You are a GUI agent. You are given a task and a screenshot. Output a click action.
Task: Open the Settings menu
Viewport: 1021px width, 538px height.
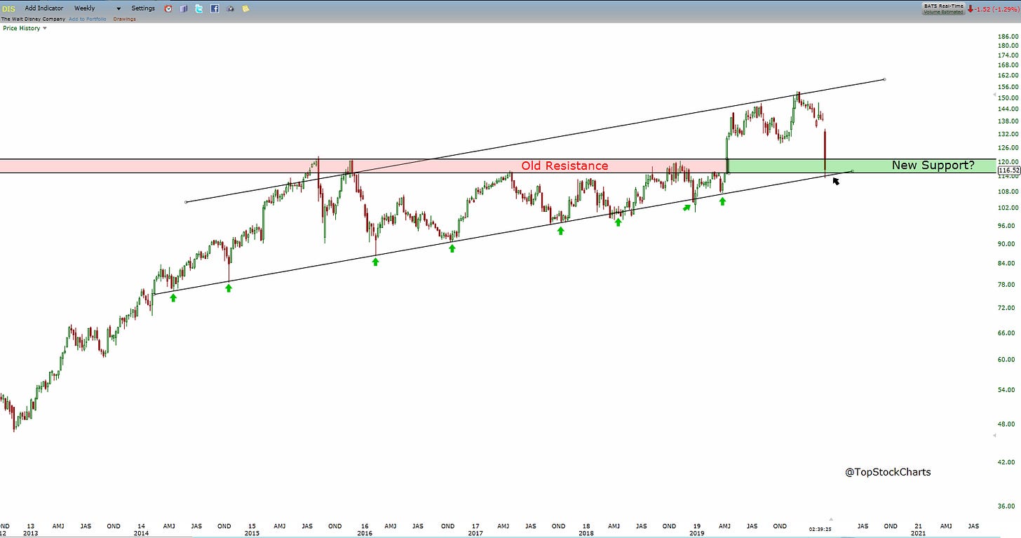point(143,8)
